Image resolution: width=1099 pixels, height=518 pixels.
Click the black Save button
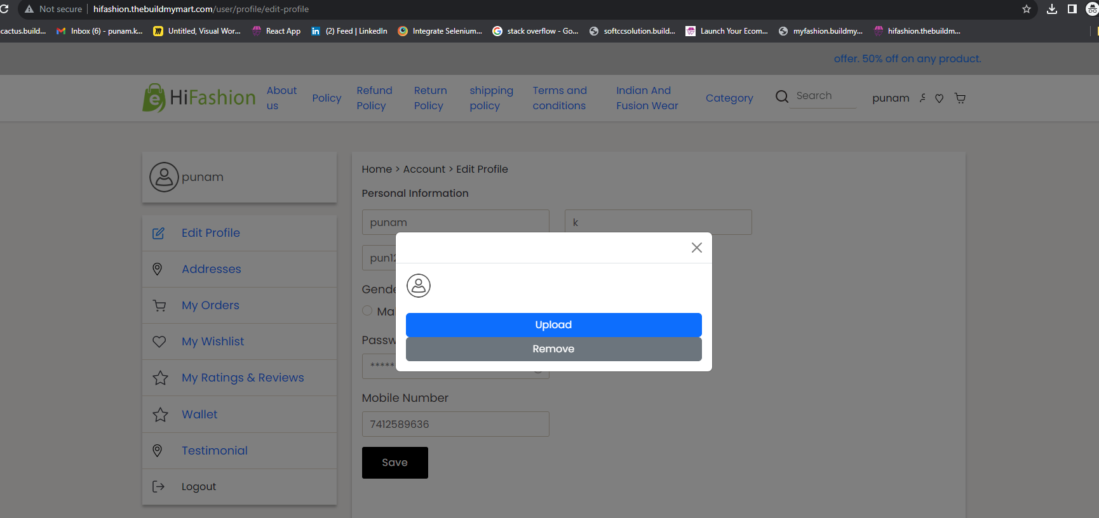[395, 463]
